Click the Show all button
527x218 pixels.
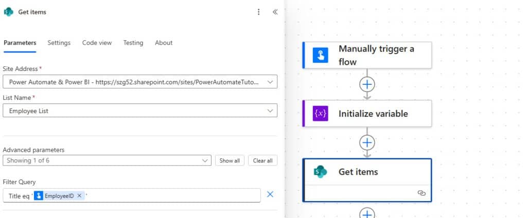click(x=230, y=160)
